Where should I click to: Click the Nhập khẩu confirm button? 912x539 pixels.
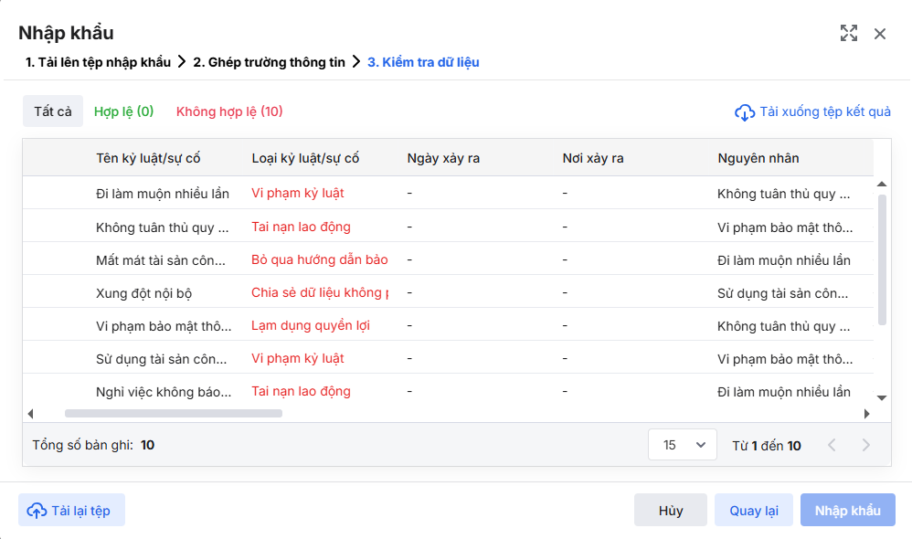tap(847, 511)
